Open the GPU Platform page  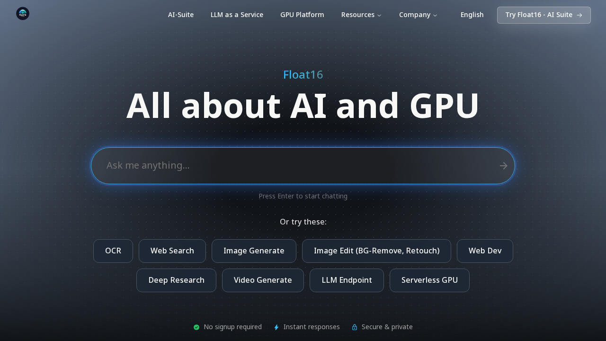pos(302,15)
